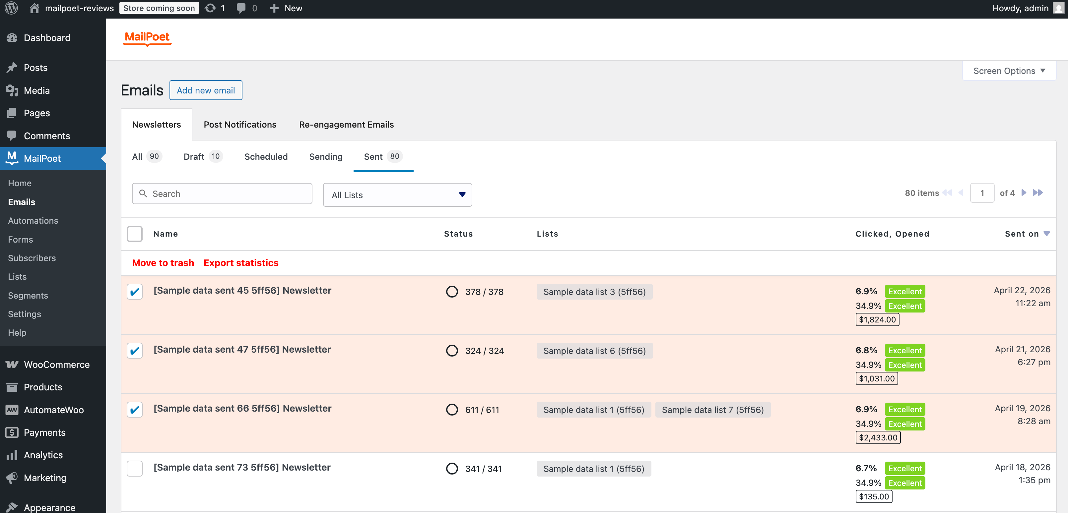1068x513 pixels.
Task: Show Scheduled emails filter
Action: tap(266, 157)
